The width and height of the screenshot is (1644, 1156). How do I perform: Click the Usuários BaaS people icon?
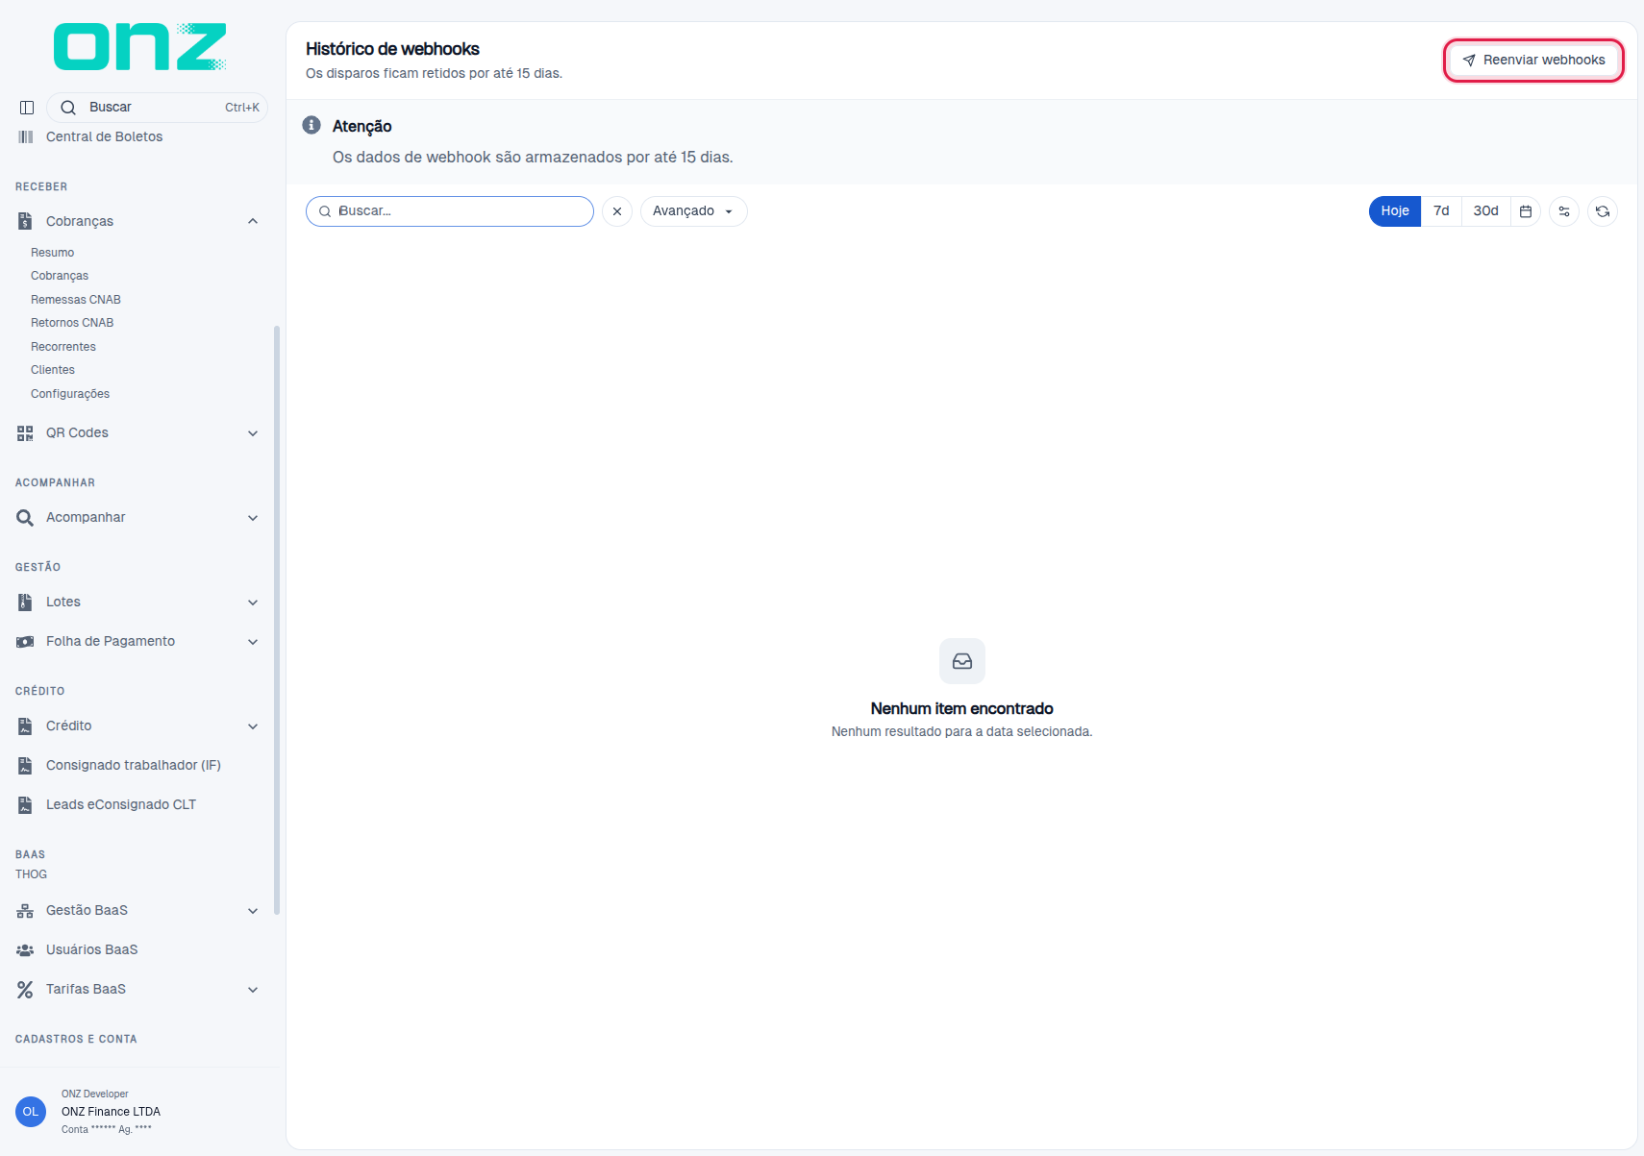coord(25,950)
